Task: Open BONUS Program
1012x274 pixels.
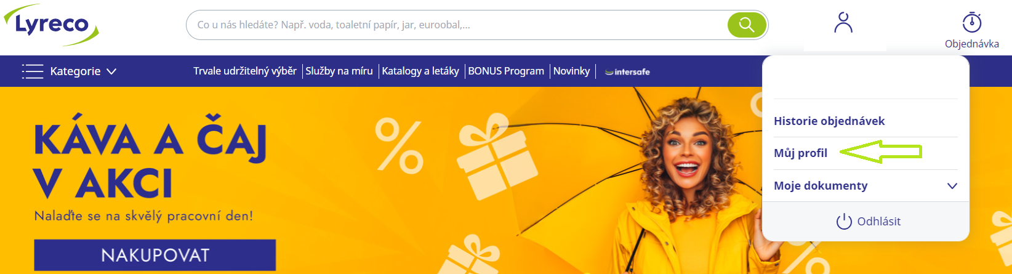Action: click(506, 71)
